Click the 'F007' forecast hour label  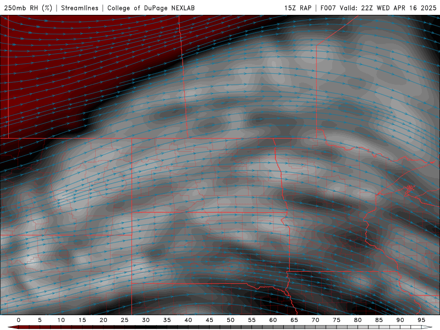[x=328, y=8]
